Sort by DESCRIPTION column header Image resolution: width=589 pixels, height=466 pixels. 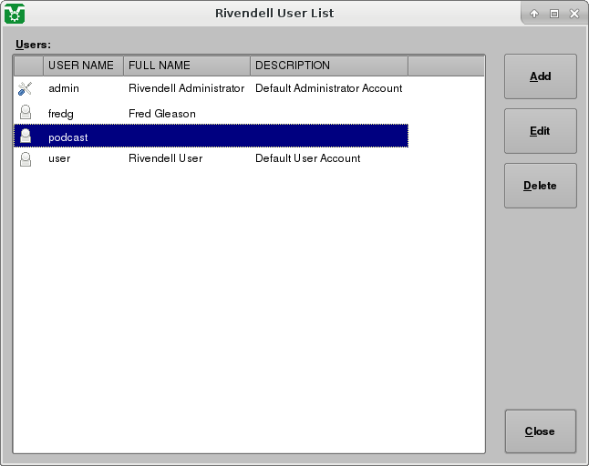pyautogui.click(x=293, y=66)
